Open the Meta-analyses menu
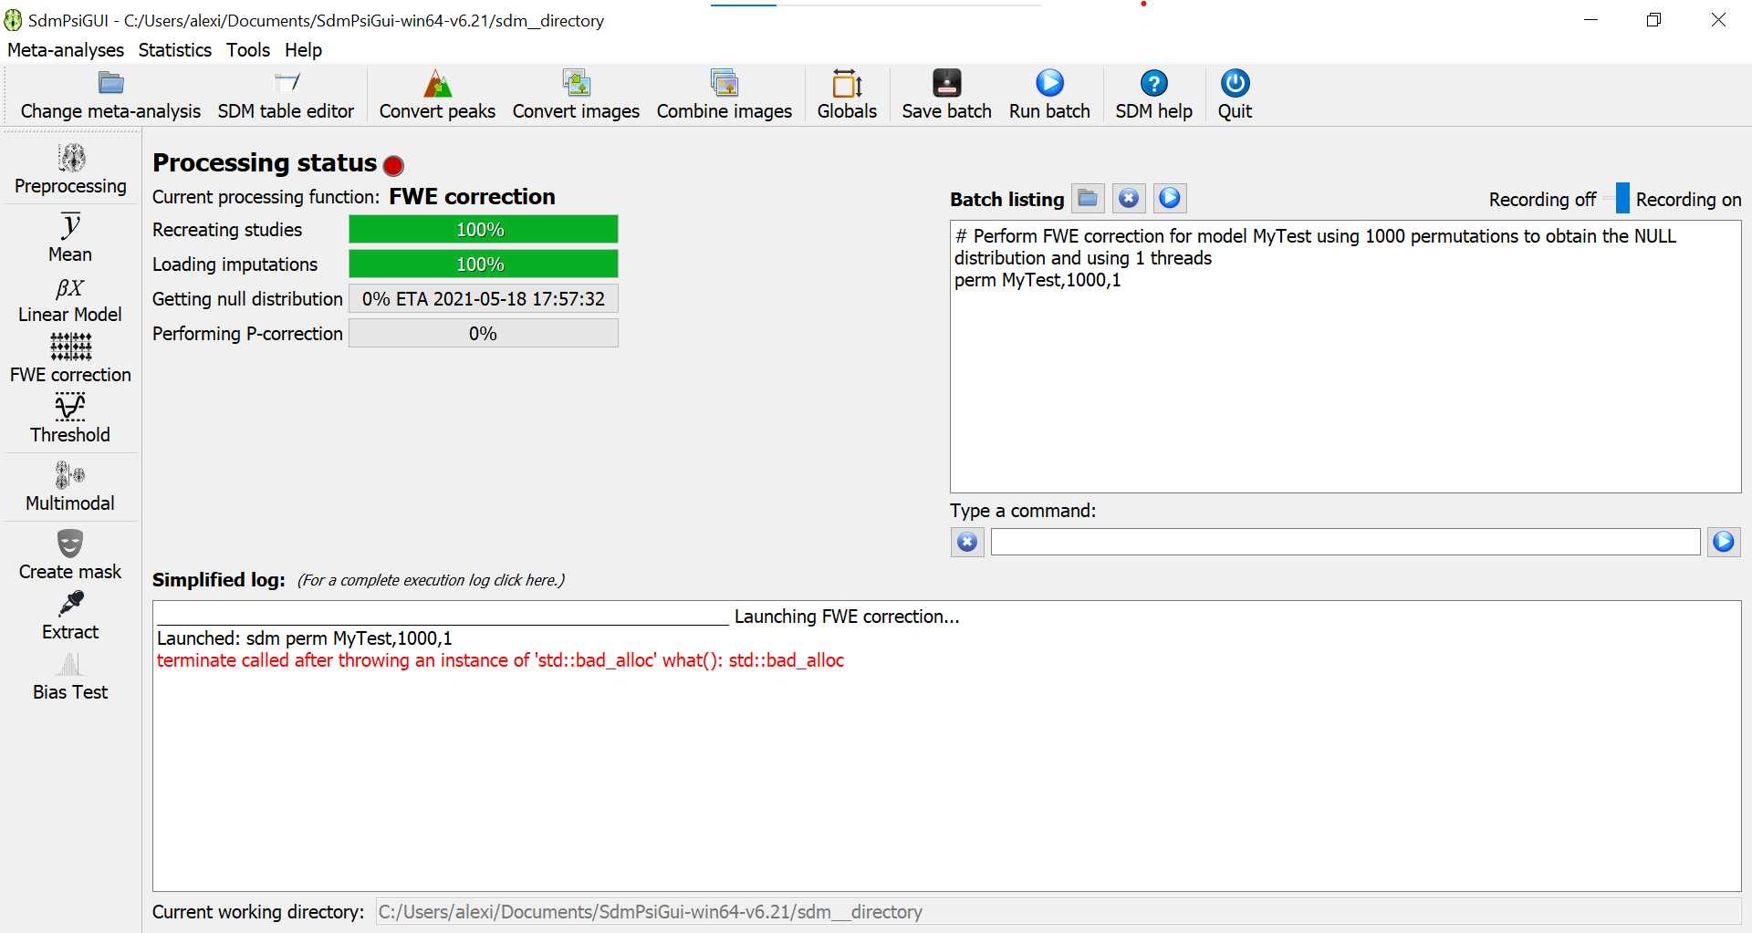The image size is (1752, 933). coord(66,50)
